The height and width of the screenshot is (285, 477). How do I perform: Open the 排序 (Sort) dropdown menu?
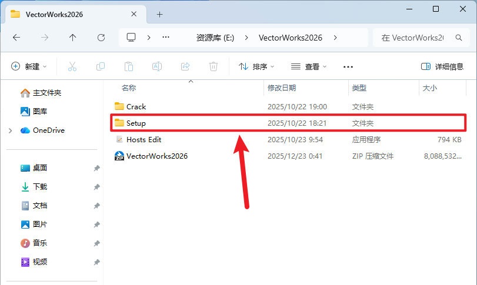257,66
